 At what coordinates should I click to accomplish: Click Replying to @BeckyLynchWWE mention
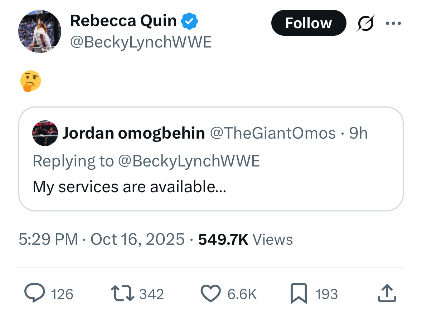pyautogui.click(x=188, y=161)
